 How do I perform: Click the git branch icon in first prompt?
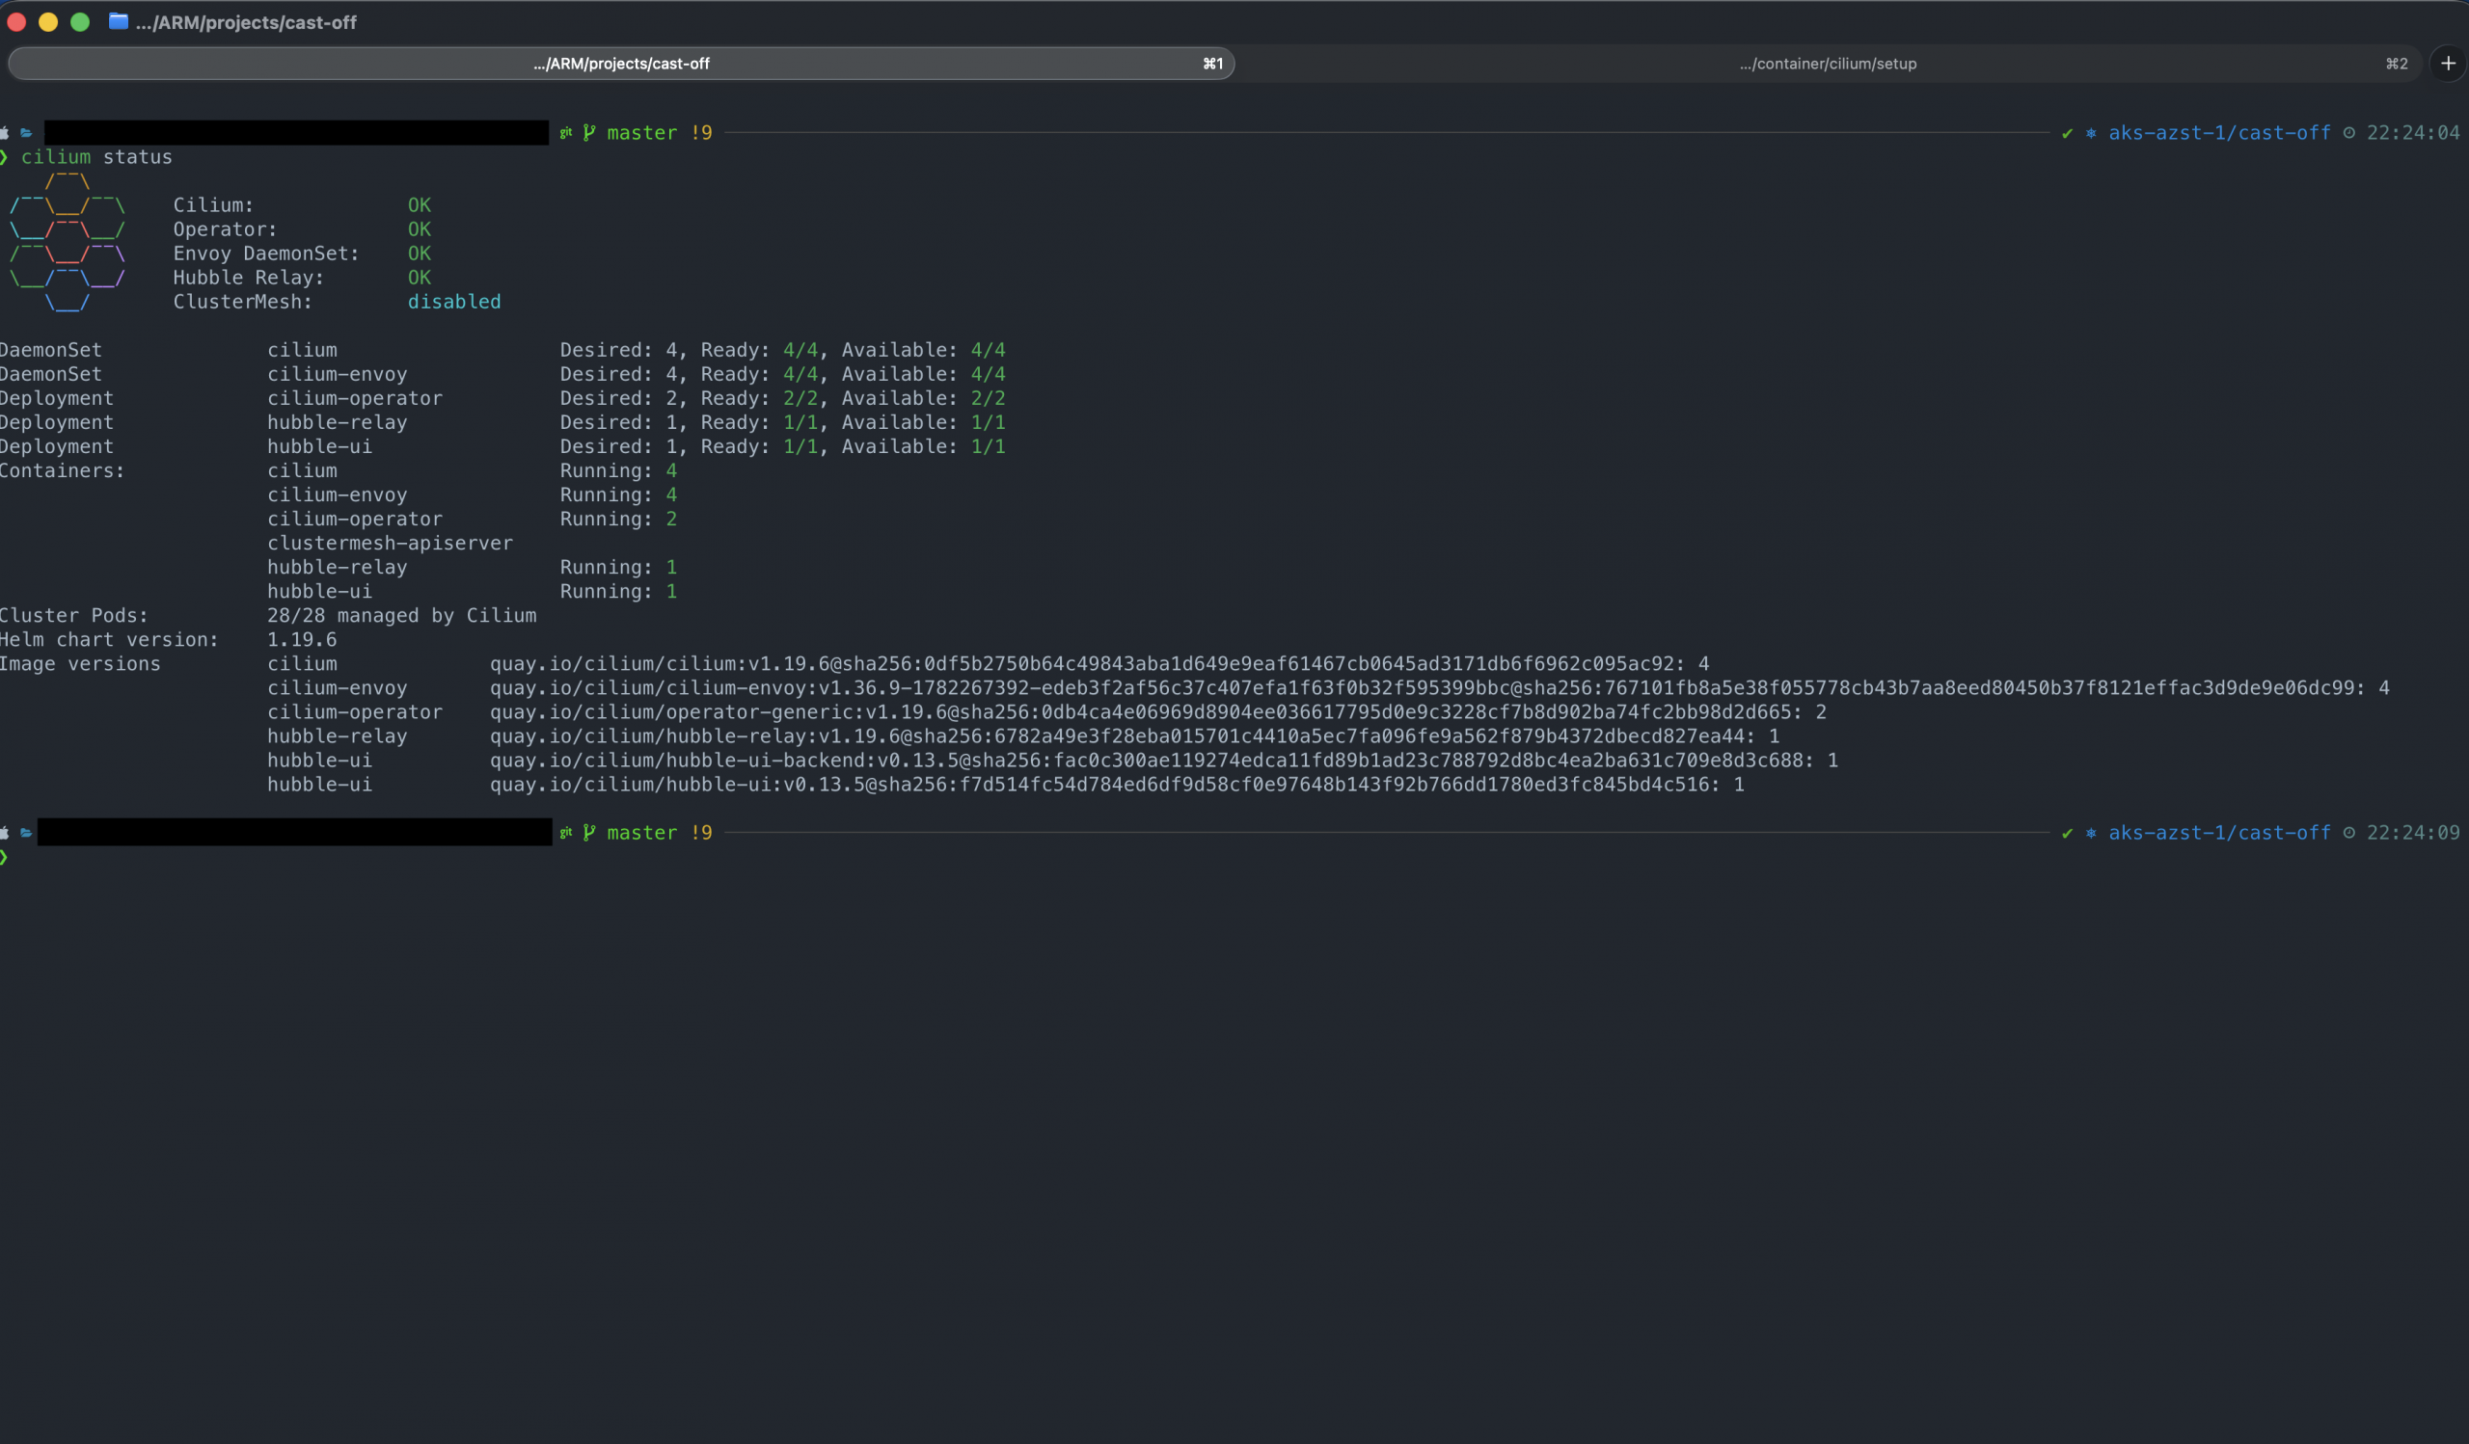pyautogui.click(x=589, y=132)
